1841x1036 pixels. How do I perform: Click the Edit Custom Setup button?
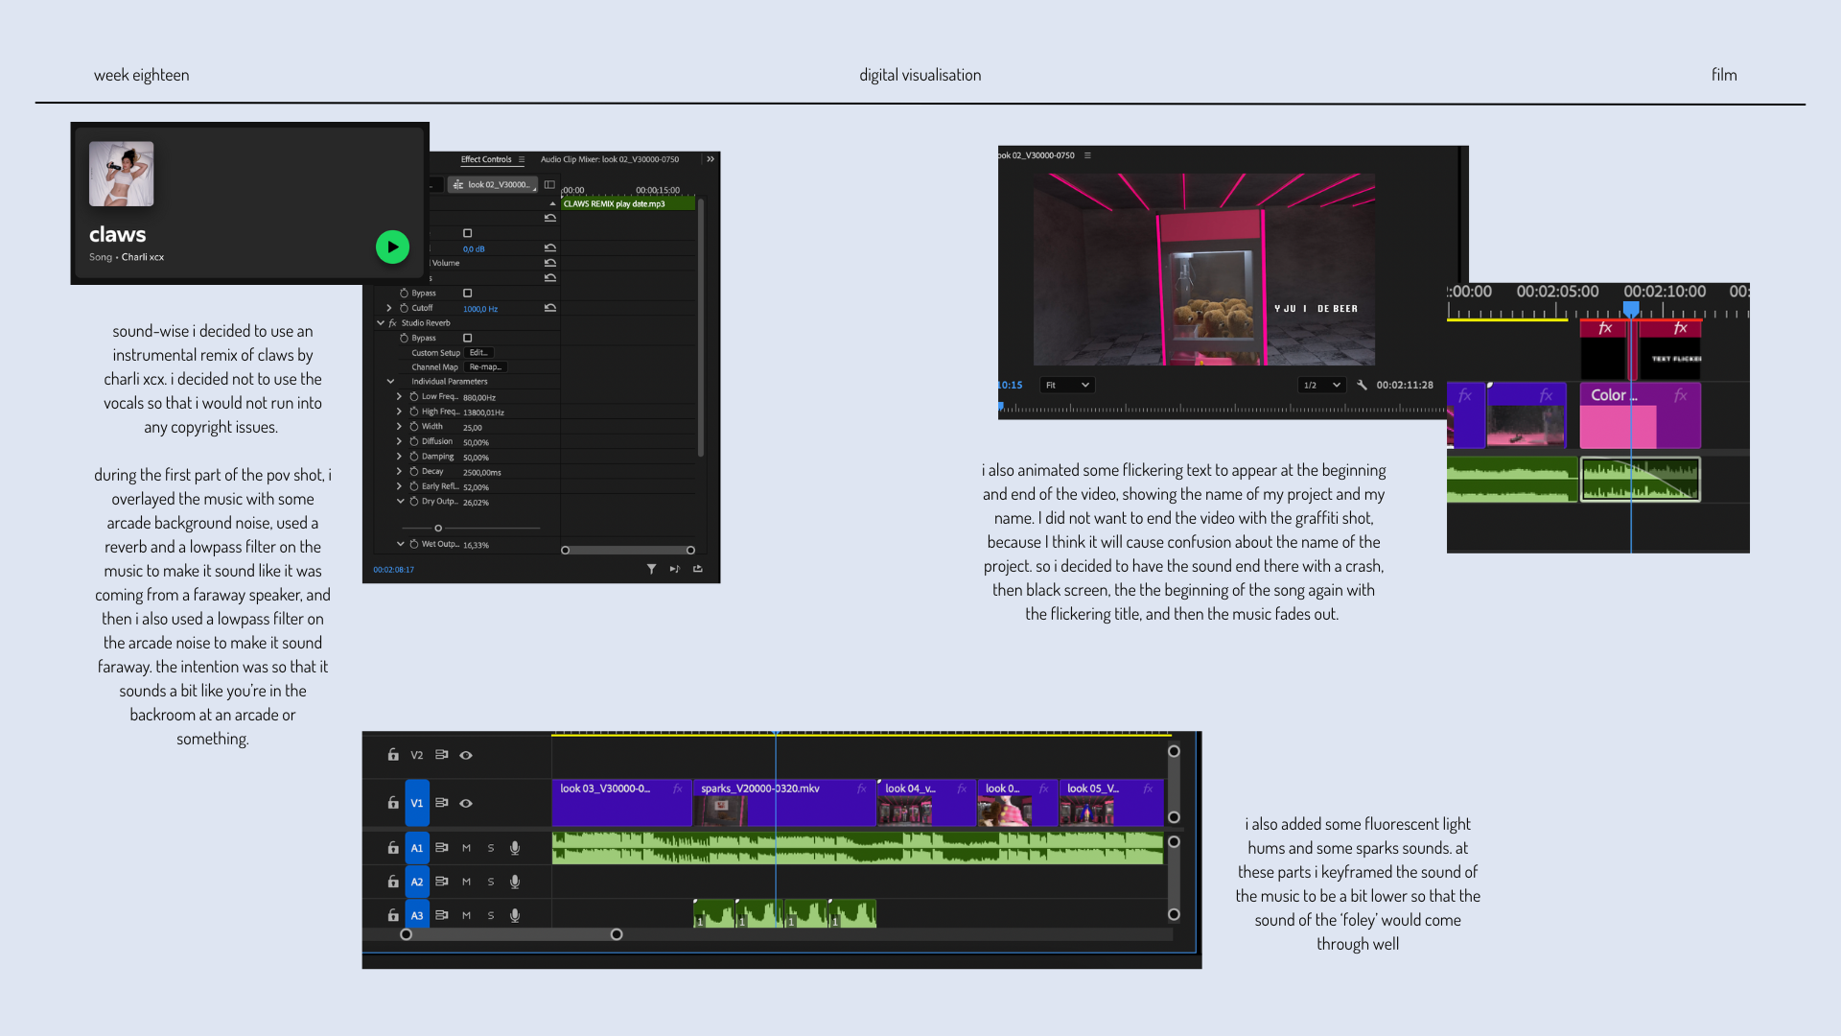pyautogui.click(x=478, y=352)
